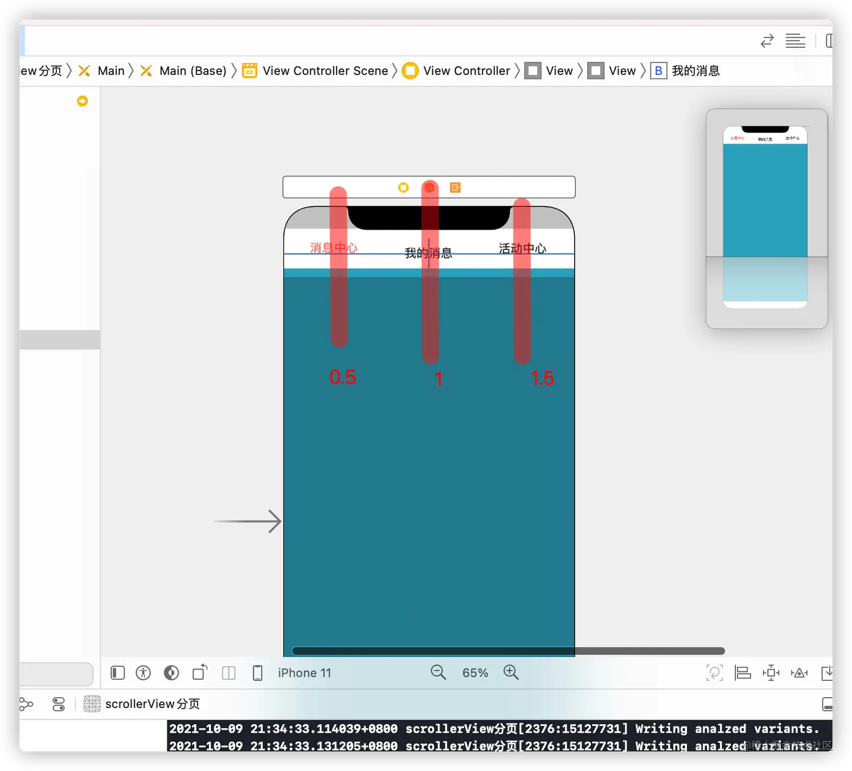852x771 pixels.
Task: Click the device phone icon
Action: click(x=258, y=673)
